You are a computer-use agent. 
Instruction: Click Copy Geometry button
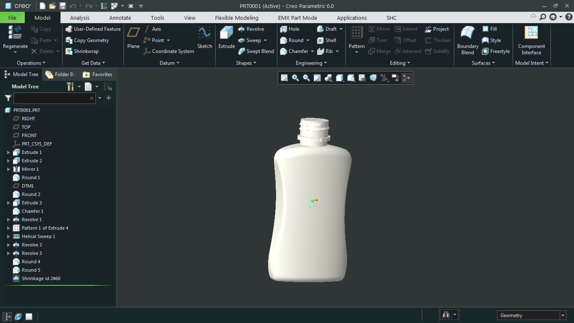coord(87,40)
